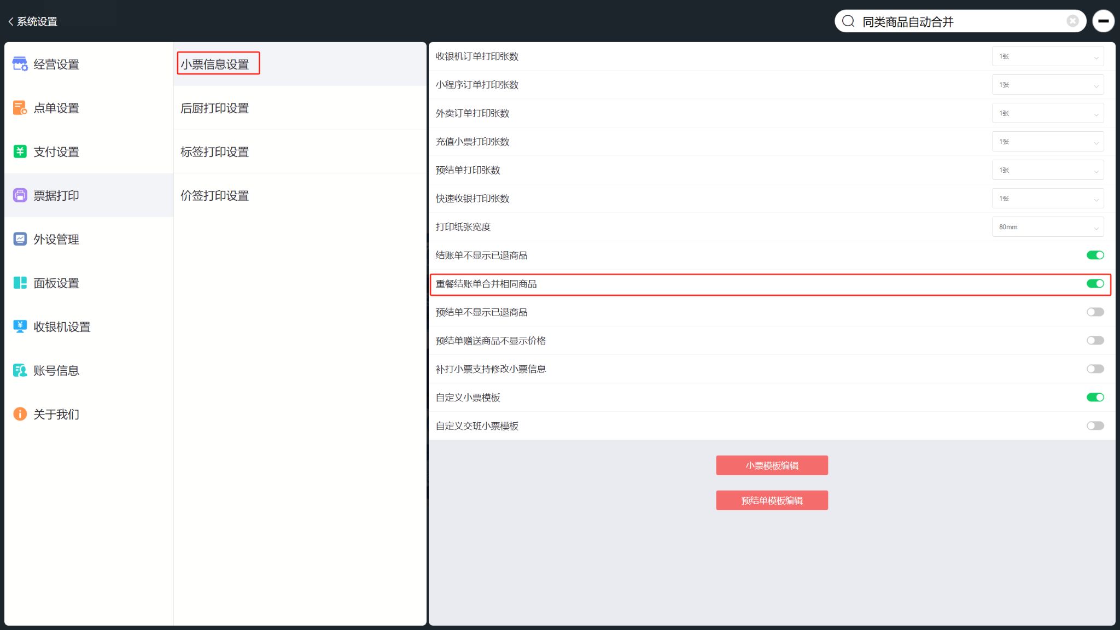Select 支付设置 in sidebar

[x=89, y=151]
